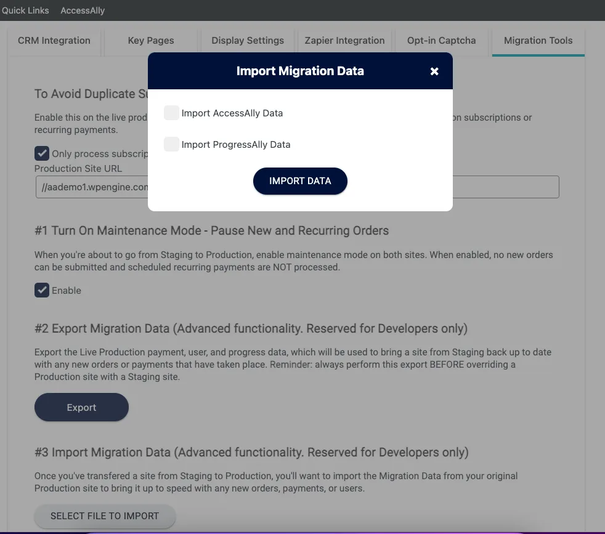Open the Quick Links menu

[25, 10]
